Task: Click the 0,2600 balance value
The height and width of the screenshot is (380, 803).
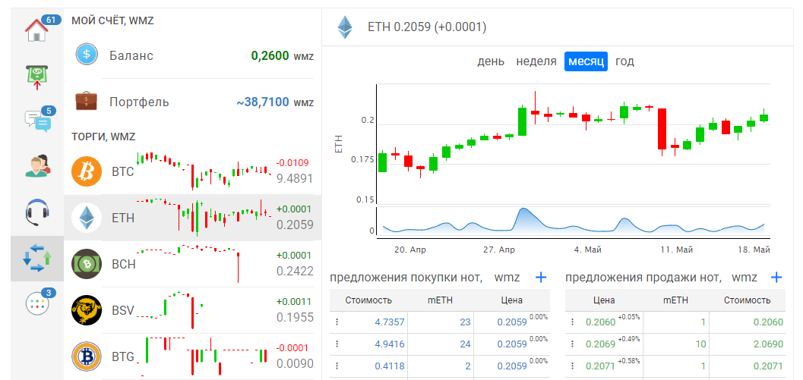Action: click(270, 55)
